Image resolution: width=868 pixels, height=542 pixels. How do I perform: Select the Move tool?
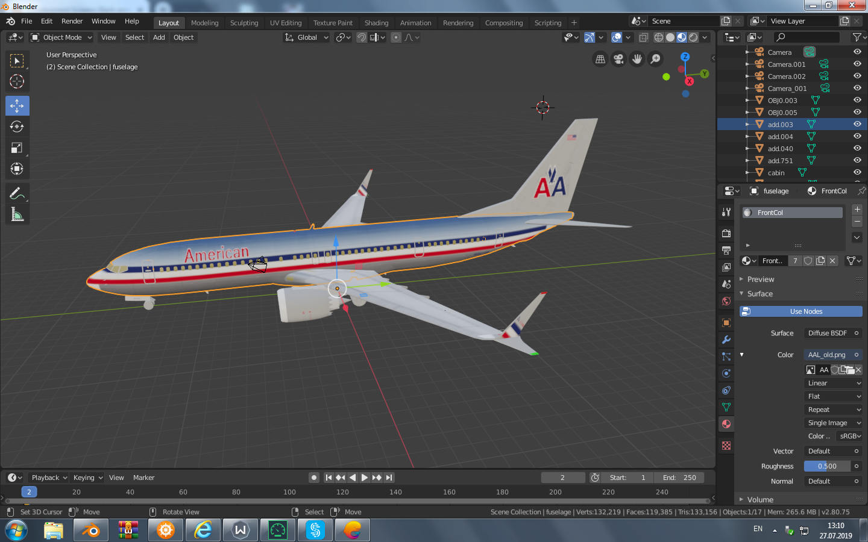point(17,105)
